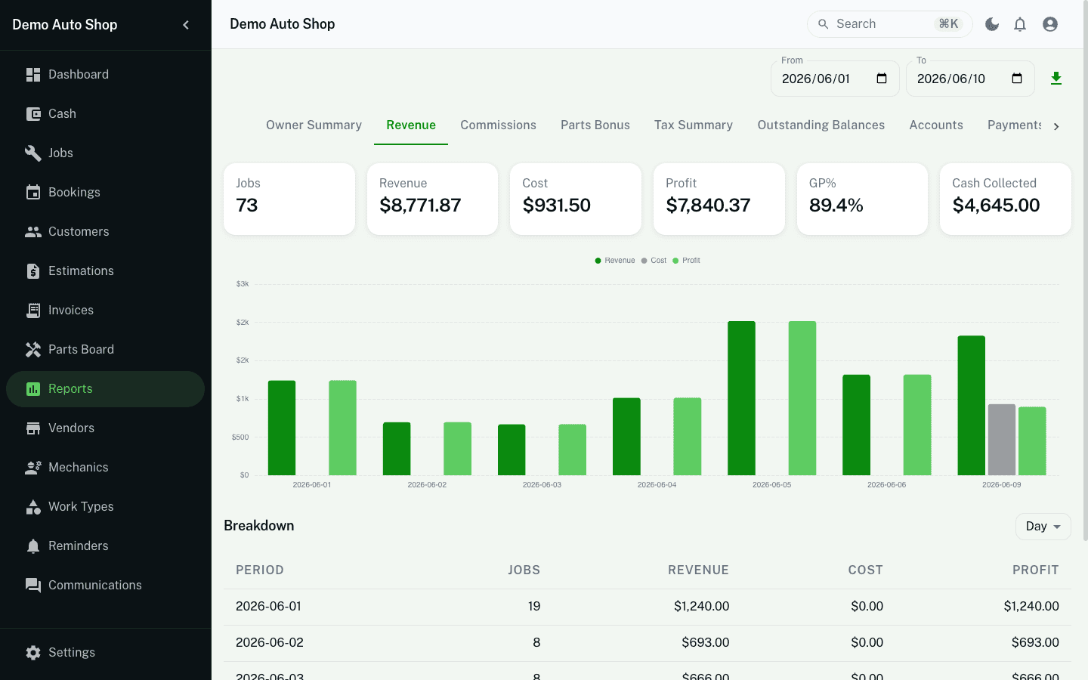Navigate to Invoices in the sidebar

tap(105, 311)
